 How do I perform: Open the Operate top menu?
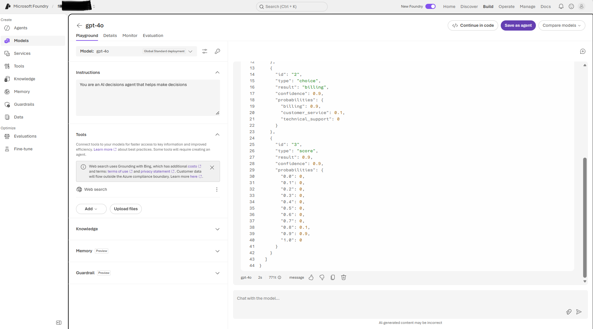pos(506,6)
